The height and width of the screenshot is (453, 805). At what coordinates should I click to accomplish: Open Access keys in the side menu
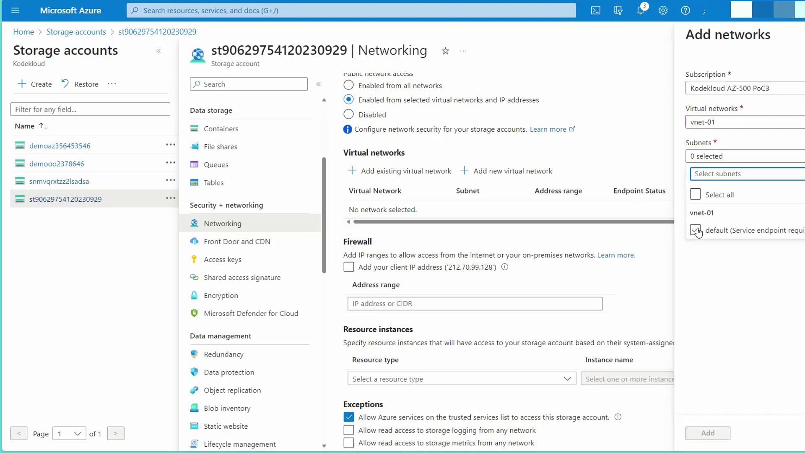coord(222,260)
